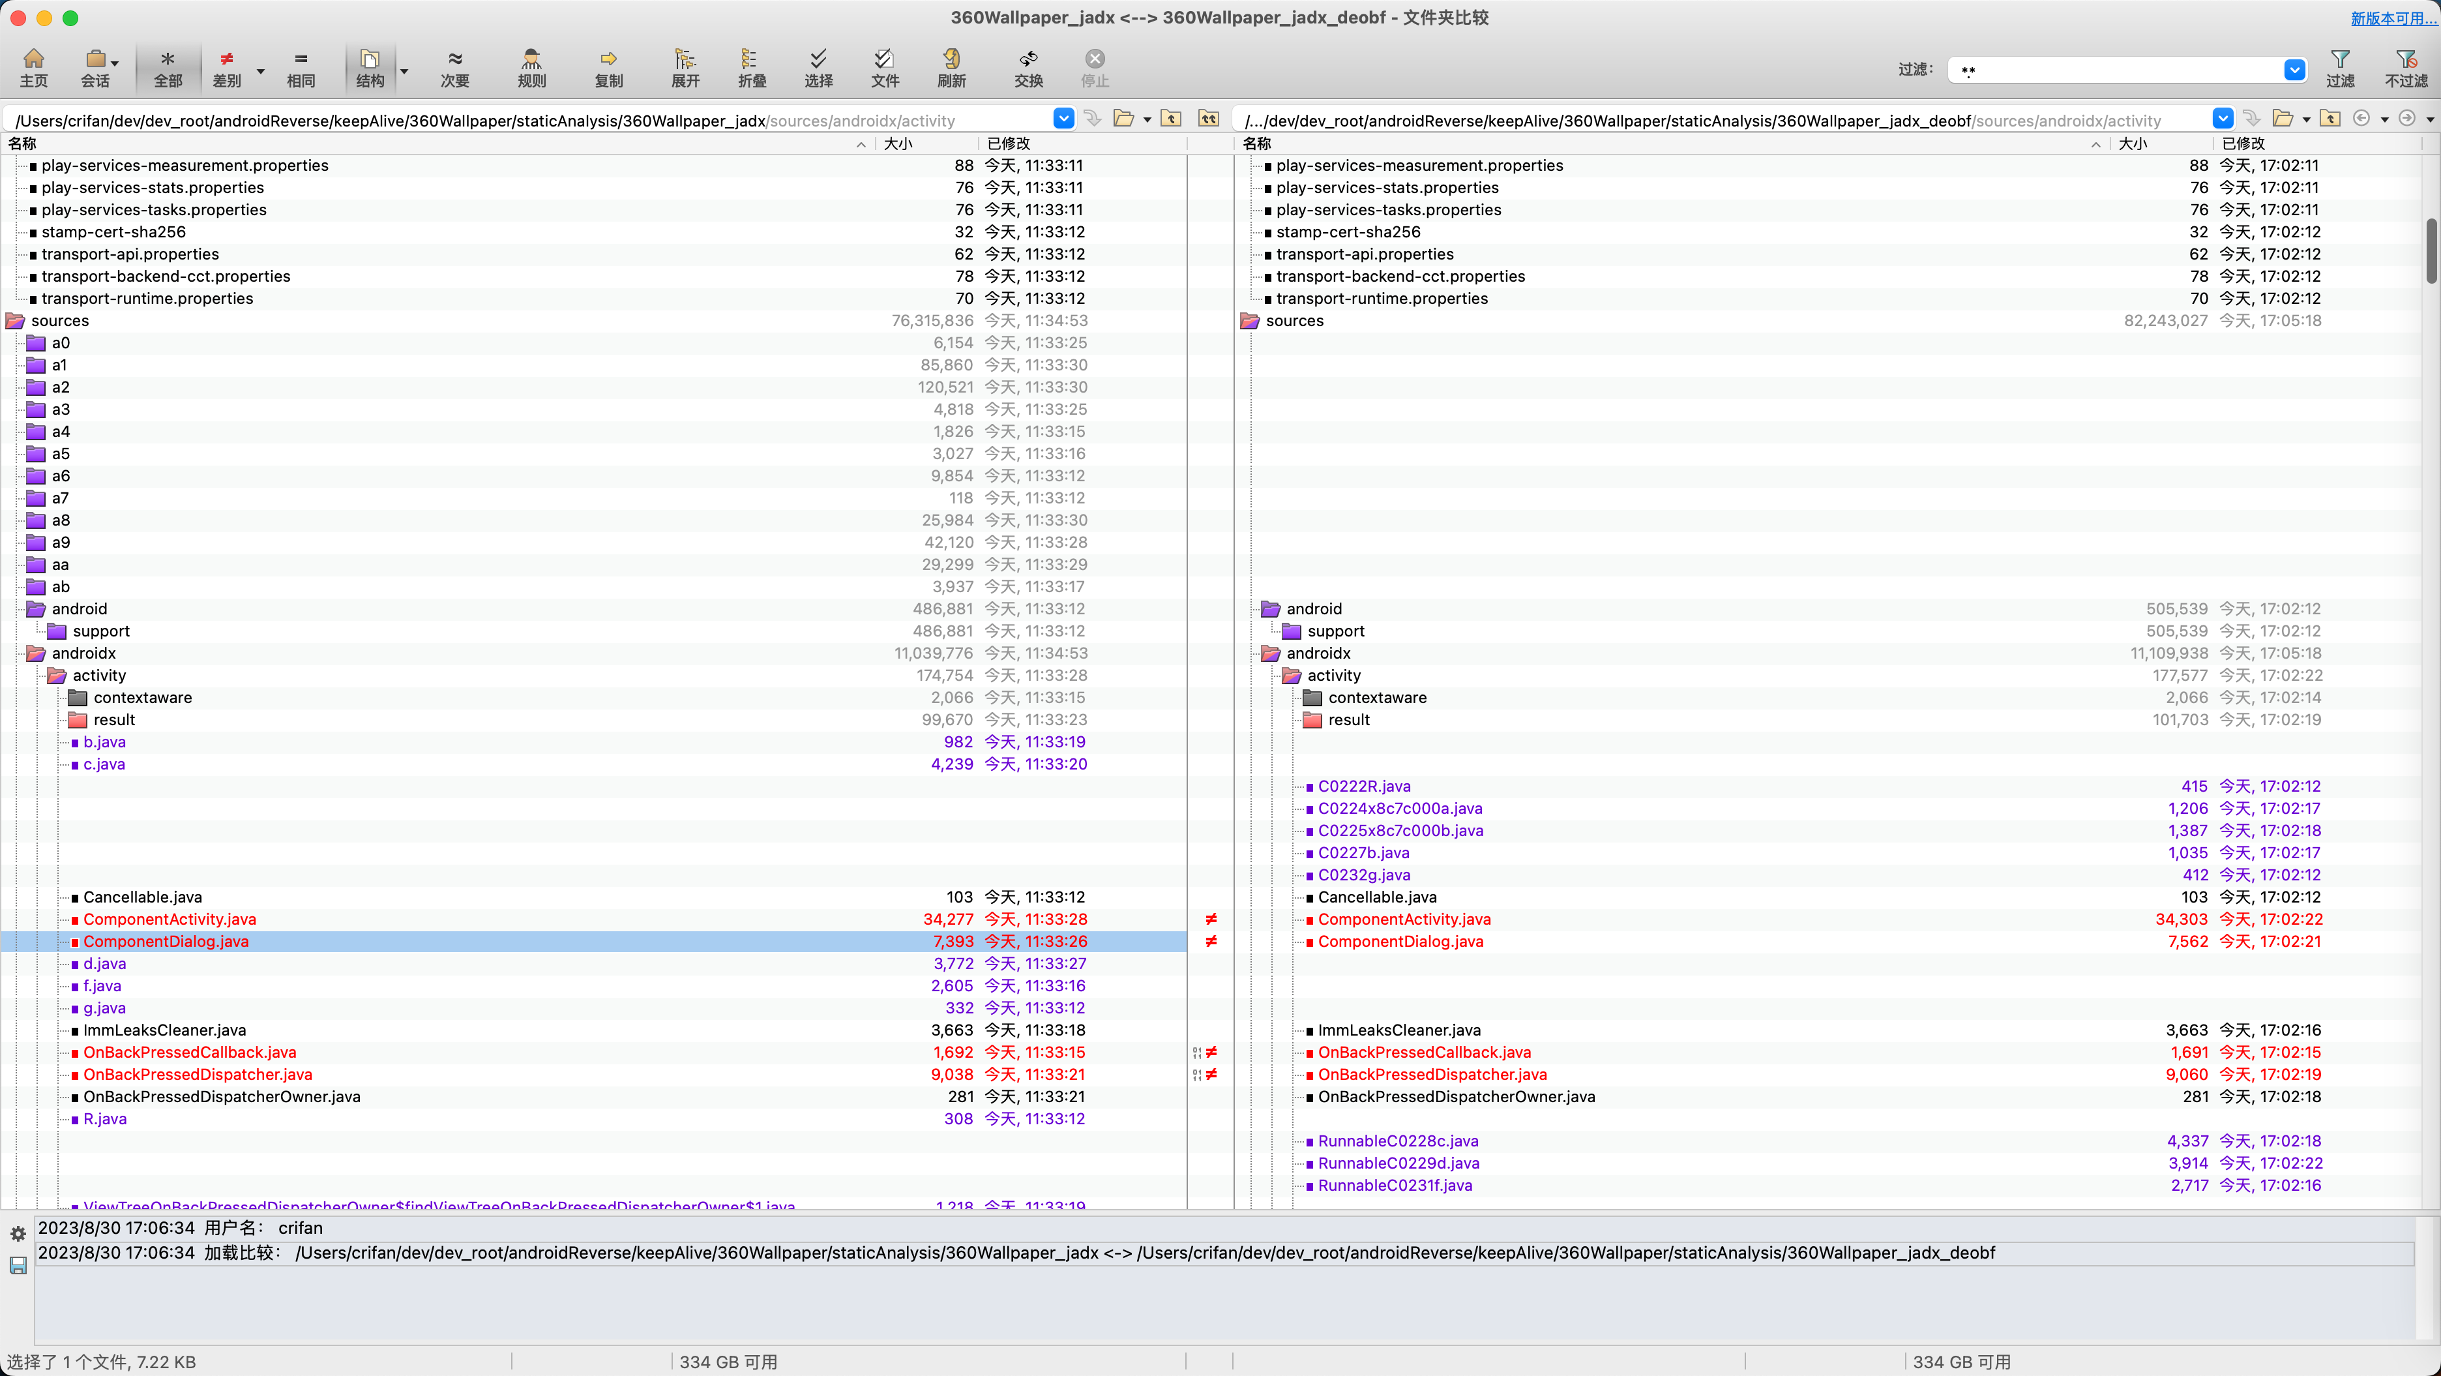Toggle the 差别 differences filter
Image resolution: width=2441 pixels, height=1376 pixels.
click(x=226, y=68)
